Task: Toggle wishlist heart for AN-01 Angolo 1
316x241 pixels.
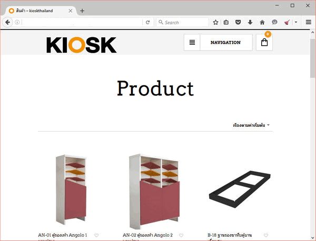Action: click(96, 235)
